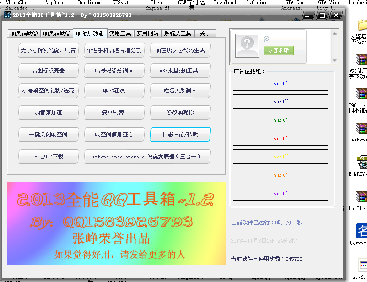Click the question-mark profile avatar

pos(247,46)
